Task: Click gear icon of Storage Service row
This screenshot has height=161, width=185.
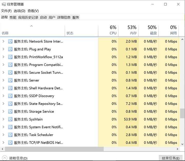Action: pos(10,112)
